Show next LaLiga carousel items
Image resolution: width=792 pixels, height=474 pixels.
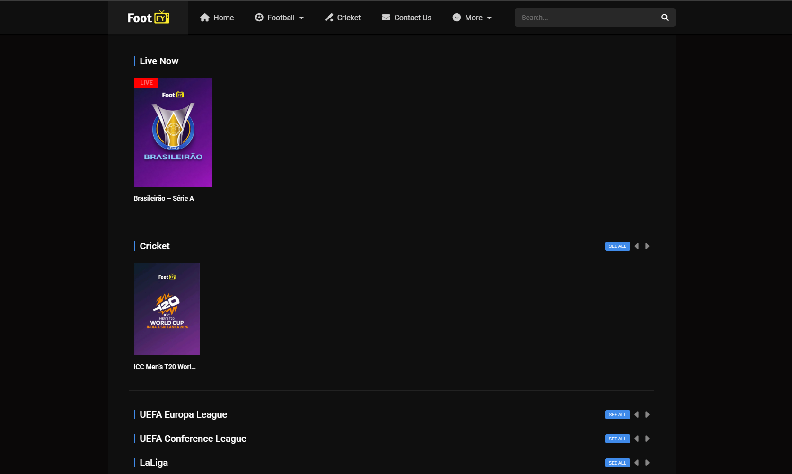pyautogui.click(x=647, y=463)
